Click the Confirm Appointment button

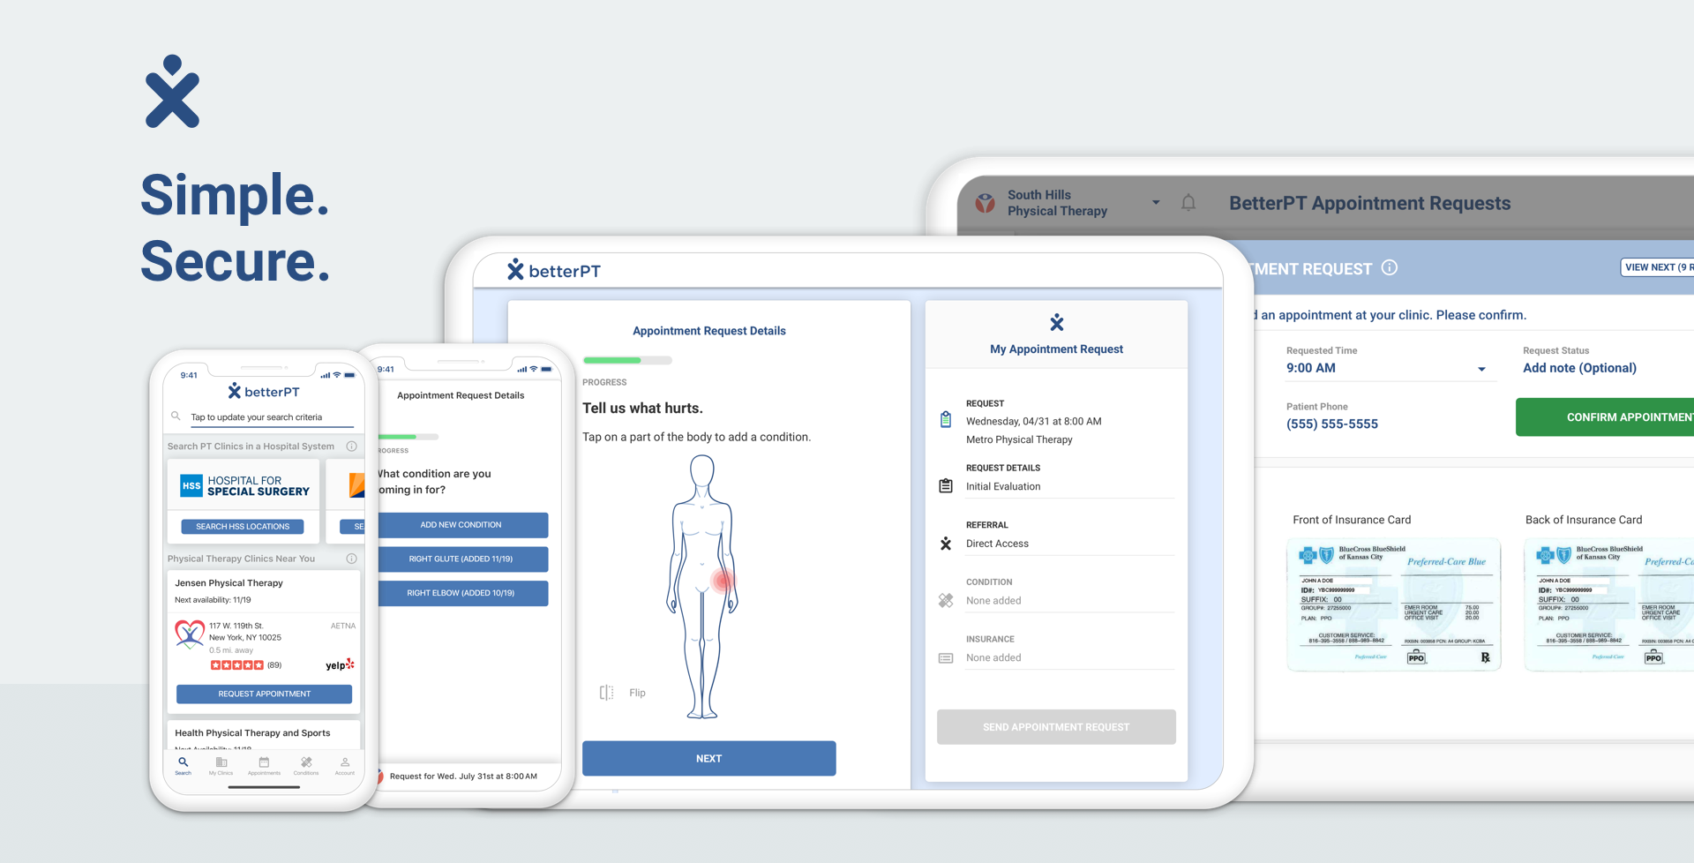1605,417
